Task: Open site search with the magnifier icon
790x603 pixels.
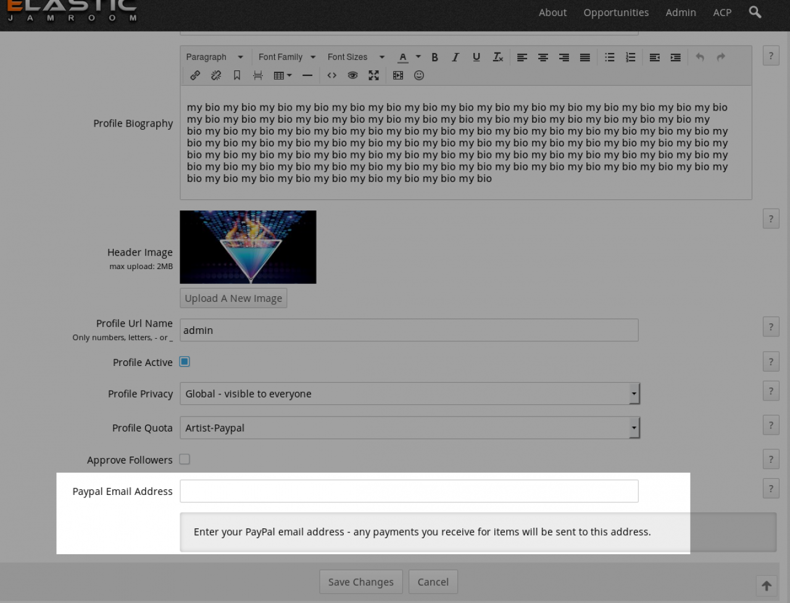Action: point(755,12)
